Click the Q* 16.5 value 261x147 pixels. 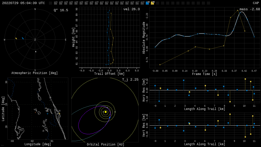61,10
